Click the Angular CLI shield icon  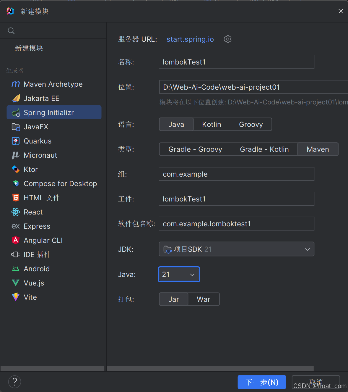16,240
